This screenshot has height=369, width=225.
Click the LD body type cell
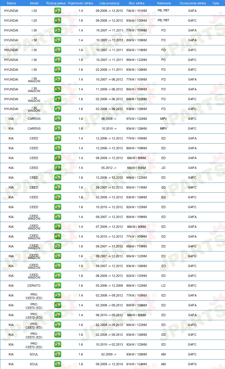click(x=163, y=286)
